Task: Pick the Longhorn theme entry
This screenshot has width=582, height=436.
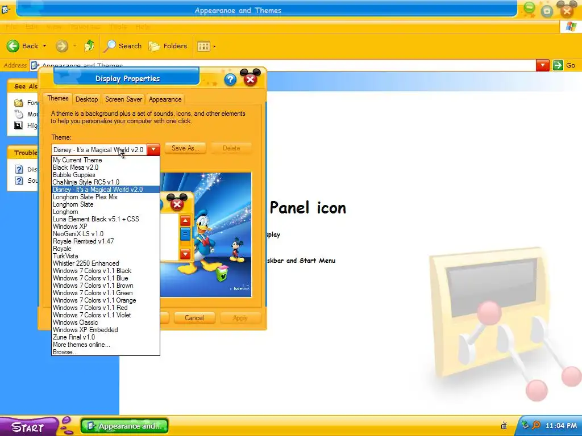Action: 106,212
